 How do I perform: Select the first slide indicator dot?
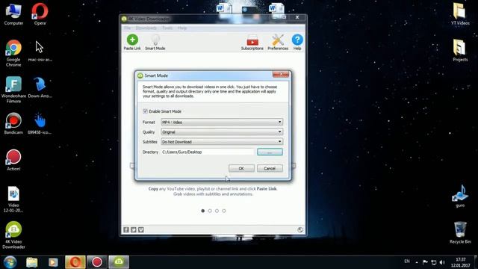coord(202,211)
